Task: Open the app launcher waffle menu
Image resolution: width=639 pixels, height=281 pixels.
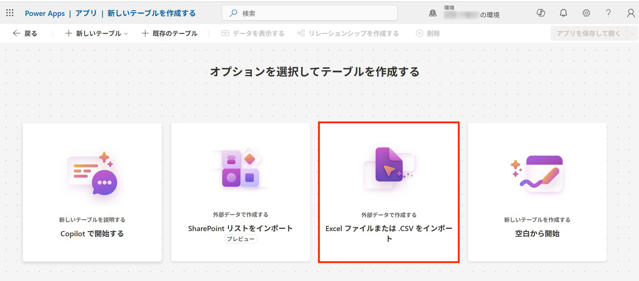Action: click(x=10, y=13)
